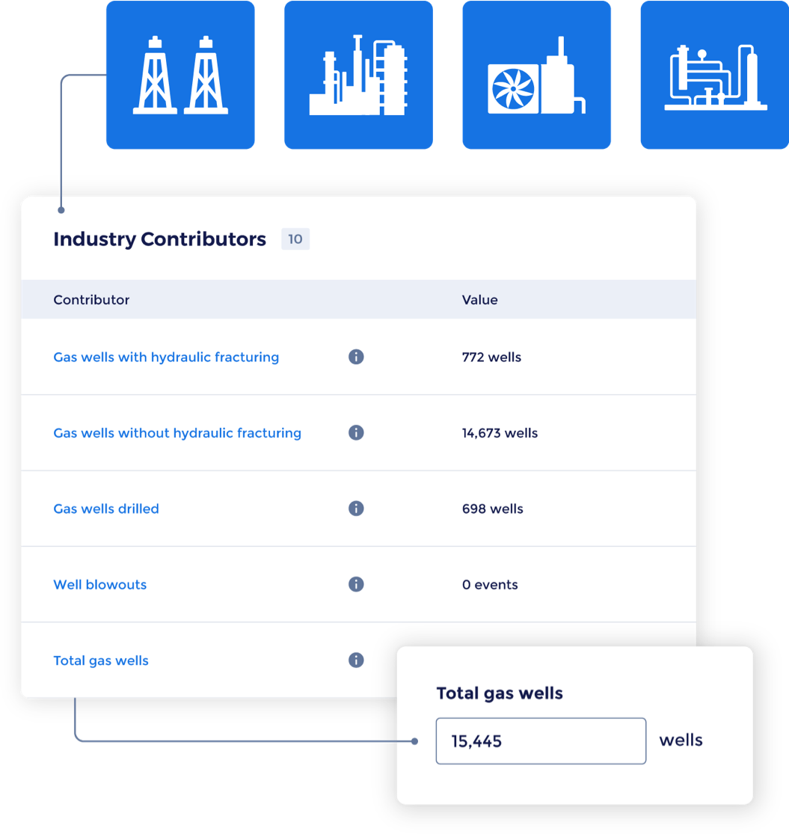Viewport: 789px width, 834px height.
Task: Click the 10 count badge beside Industry Contributors
Action: pyautogui.click(x=295, y=239)
